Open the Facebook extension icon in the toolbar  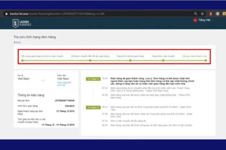click(217, 14)
